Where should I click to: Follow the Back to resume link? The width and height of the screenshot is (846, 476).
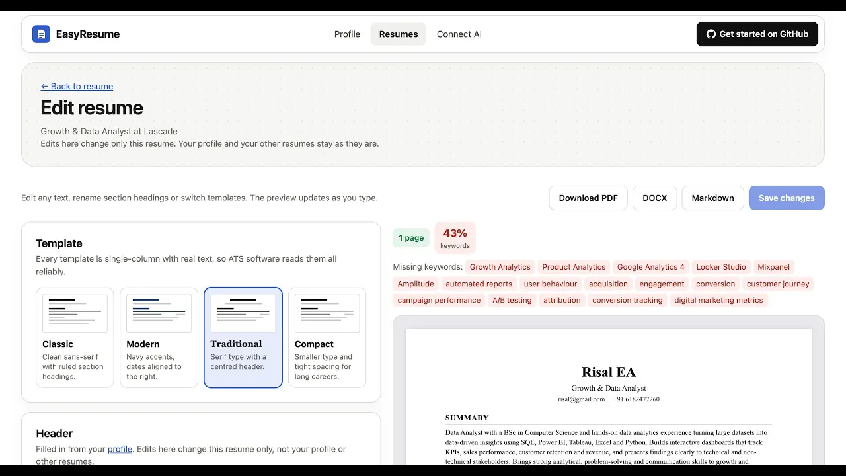77,86
